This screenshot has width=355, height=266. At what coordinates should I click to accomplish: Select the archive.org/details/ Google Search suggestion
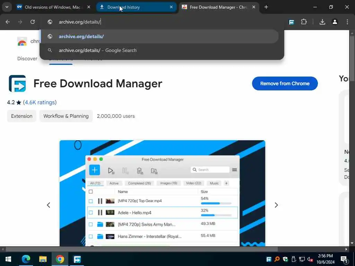159,50
